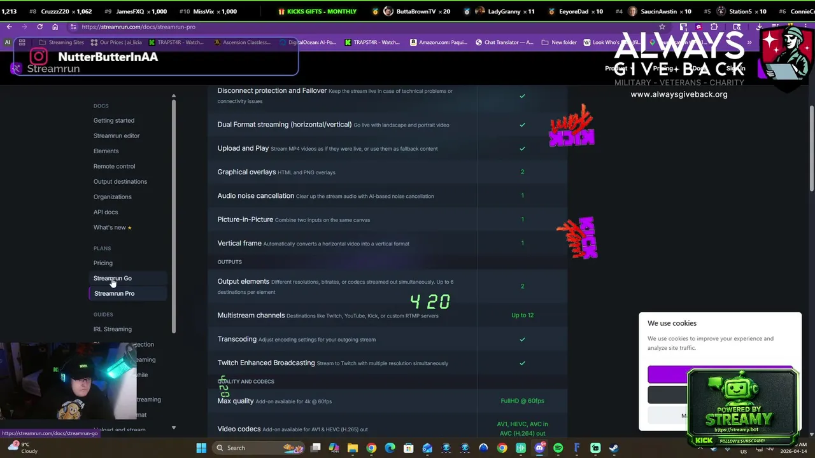Open Getting started docs page

pos(114,120)
